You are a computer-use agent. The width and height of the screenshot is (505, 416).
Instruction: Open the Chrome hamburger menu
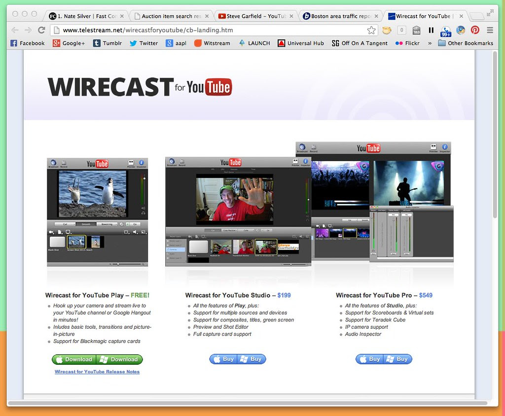coord(490,30)
